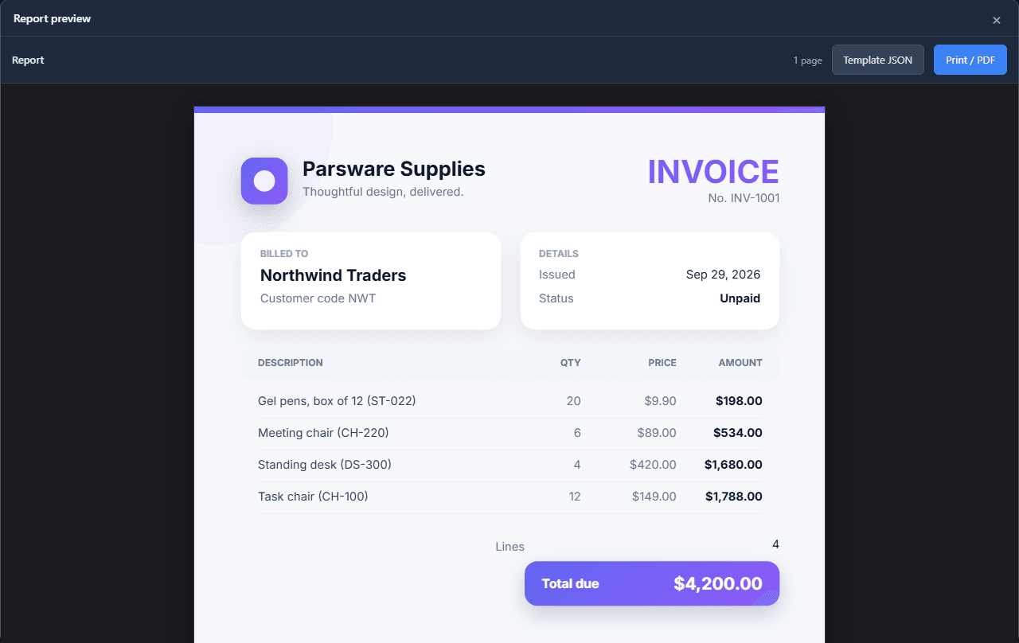1019x643 pixels.
Task: Close the Report preview dialog
Action: (997, 20)
